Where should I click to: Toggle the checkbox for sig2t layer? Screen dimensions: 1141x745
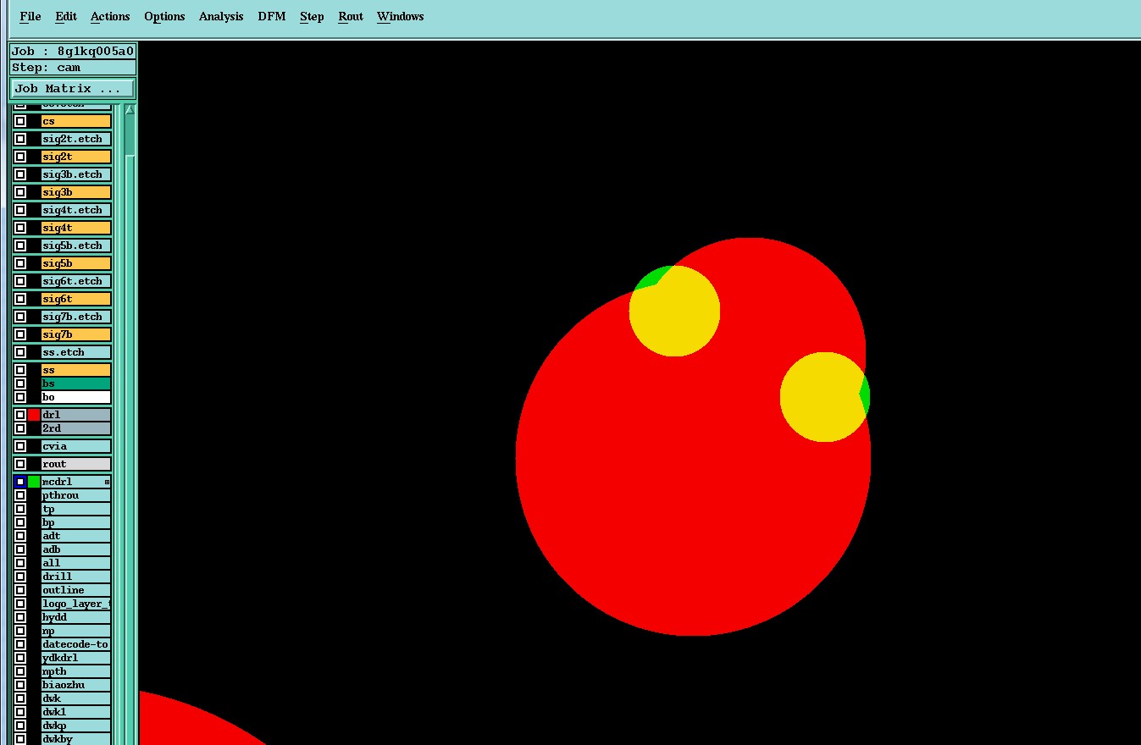pyautogui.click(x=20, y=157)
